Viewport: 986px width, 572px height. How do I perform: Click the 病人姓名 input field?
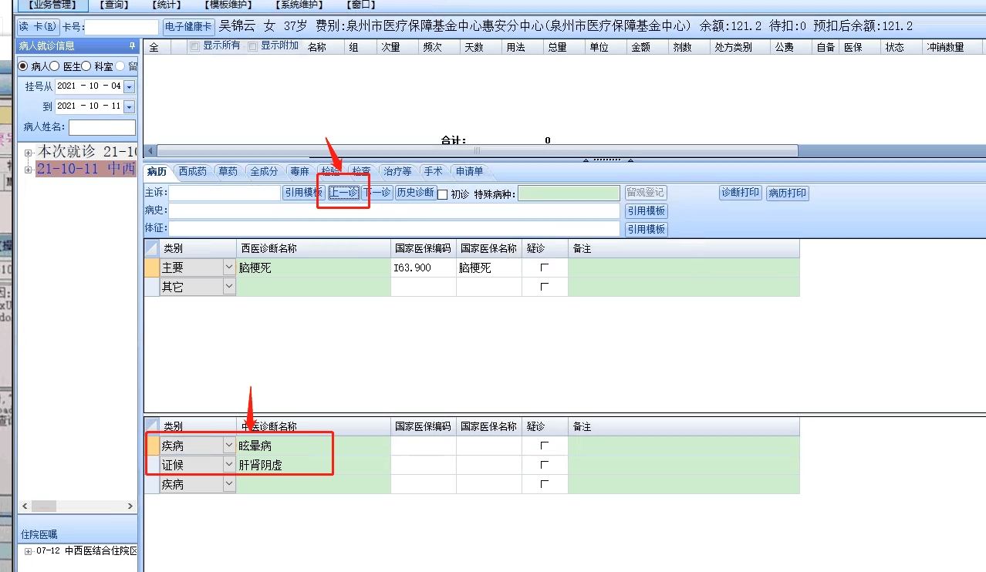pyautogui.click(x=102, y=127)
